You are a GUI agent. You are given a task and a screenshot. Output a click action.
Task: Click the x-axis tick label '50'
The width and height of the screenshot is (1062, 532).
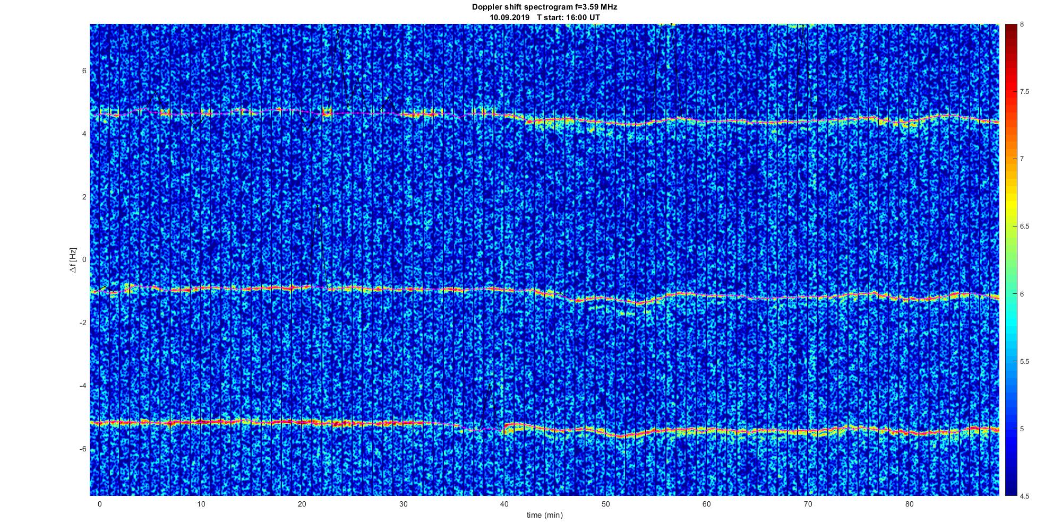[x=605, y=504]
